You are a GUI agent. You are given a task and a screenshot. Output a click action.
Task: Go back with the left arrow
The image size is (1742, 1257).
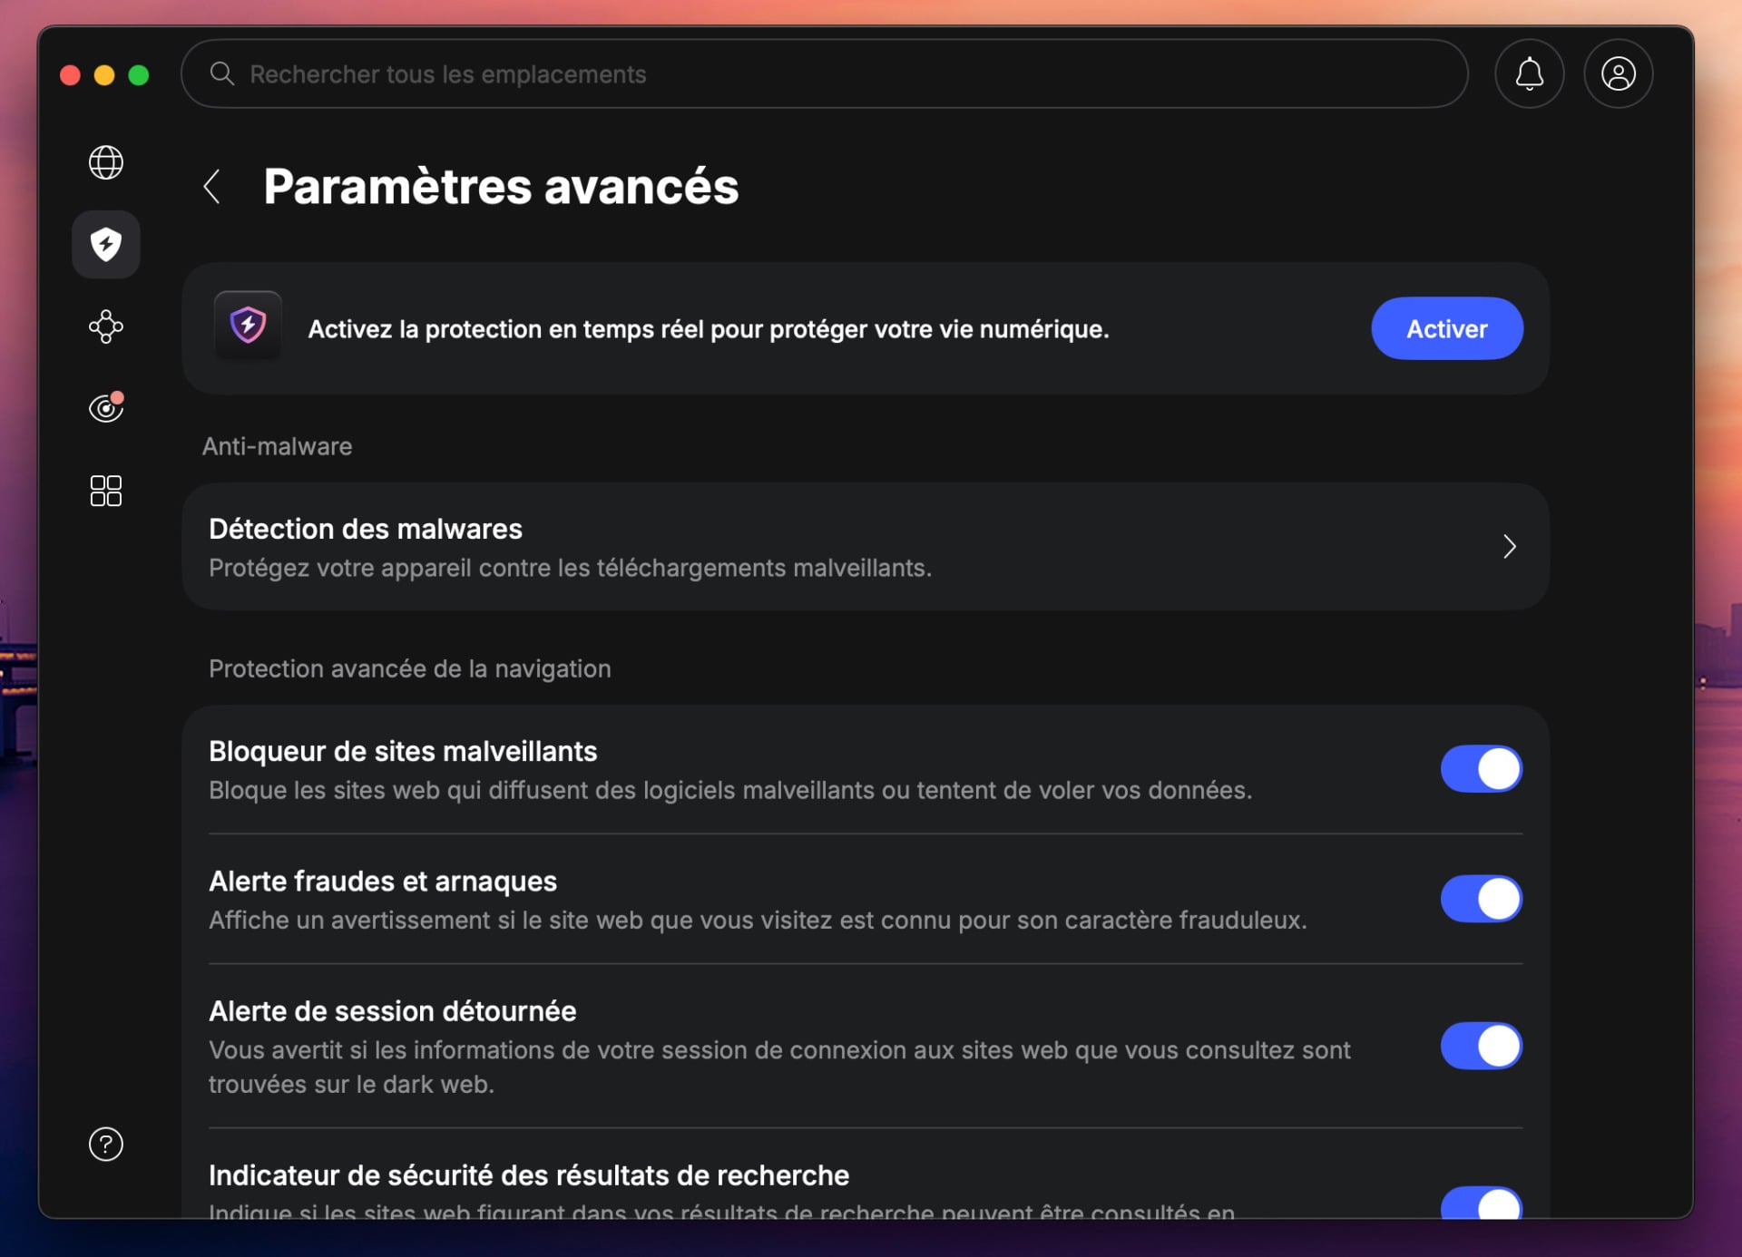pos(212,187)
